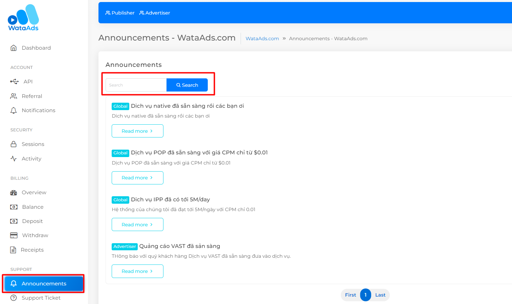
Task: Click the WataAds logo
Action: click(x=23, y=18)
